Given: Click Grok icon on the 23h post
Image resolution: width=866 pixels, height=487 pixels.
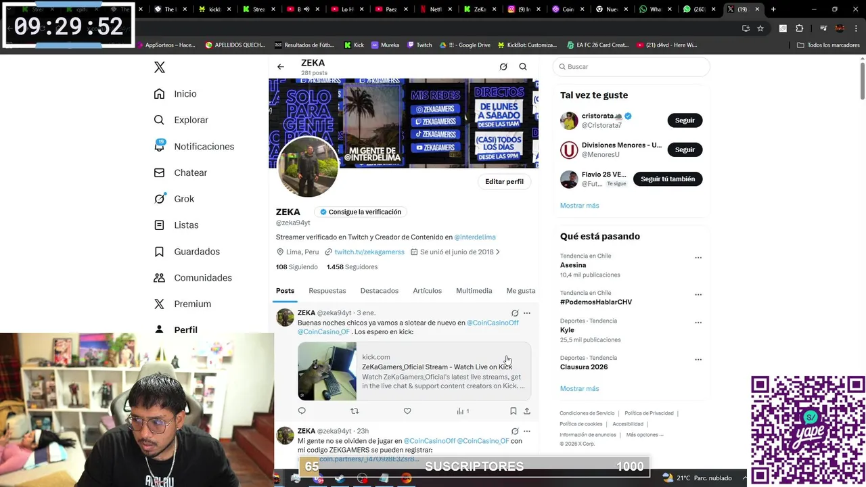Looking at the screenshot, I should [x=515, y=431].
